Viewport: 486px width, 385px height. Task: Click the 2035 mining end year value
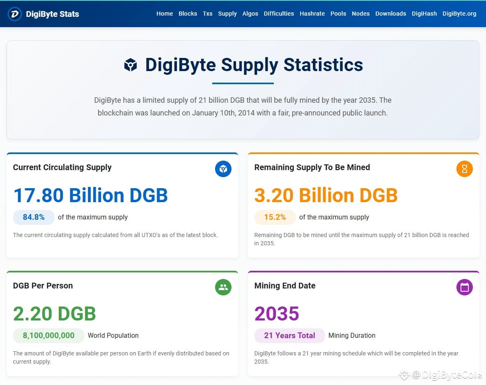tap(277, 314)
